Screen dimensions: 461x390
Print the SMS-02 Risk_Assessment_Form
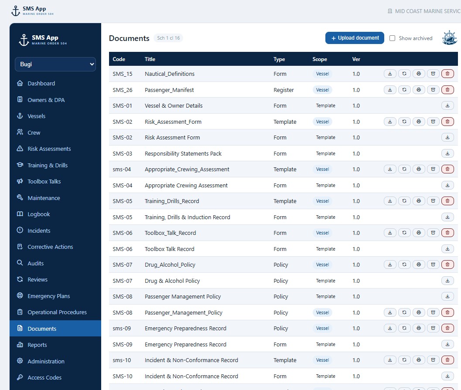pyautogui.click(x=419, y=121)
